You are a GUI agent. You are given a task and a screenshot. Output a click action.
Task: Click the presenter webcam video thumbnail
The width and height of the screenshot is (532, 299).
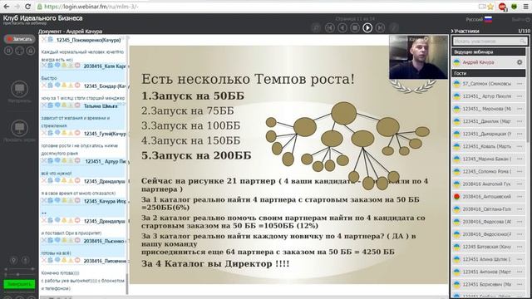[x=418, y=57]
